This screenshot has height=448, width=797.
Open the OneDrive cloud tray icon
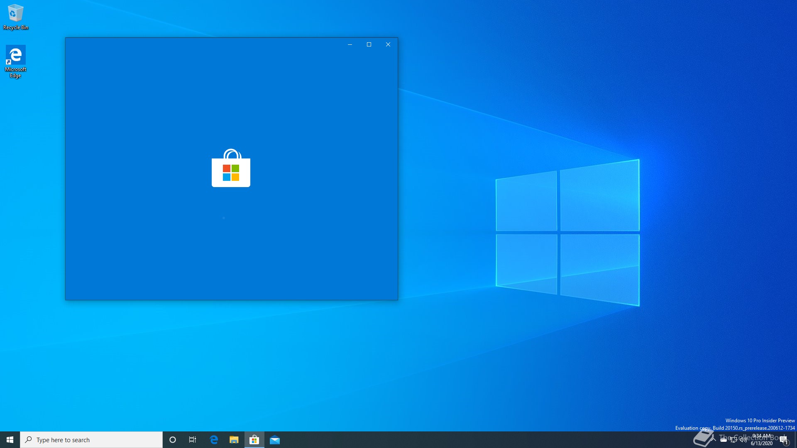click(x=724, y=440)
